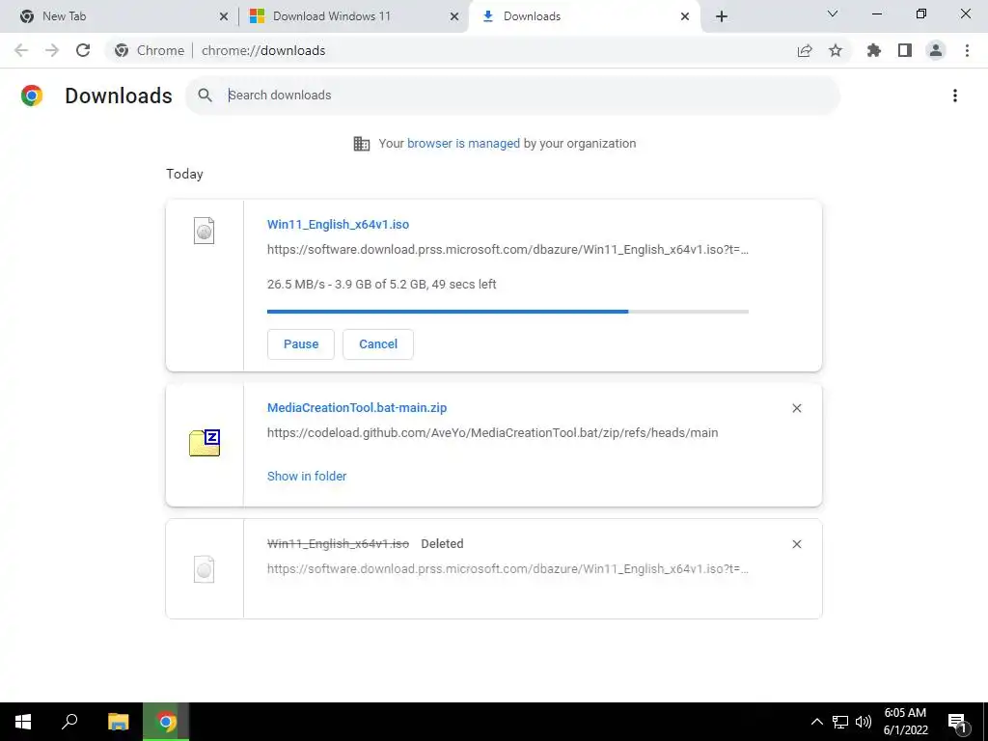This screenshot has height=741, width=988.
Task: Click Show in folder for the zip
Action: [307, 477]
